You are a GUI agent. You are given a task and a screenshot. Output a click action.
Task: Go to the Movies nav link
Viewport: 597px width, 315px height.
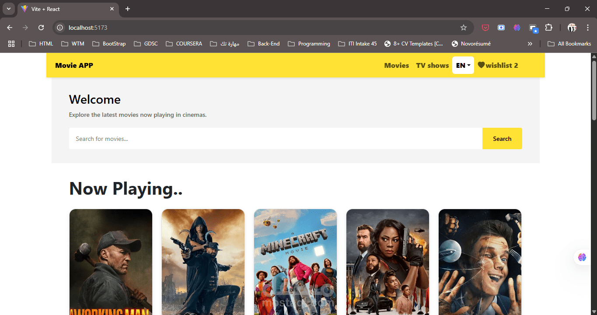click(397, 65)
